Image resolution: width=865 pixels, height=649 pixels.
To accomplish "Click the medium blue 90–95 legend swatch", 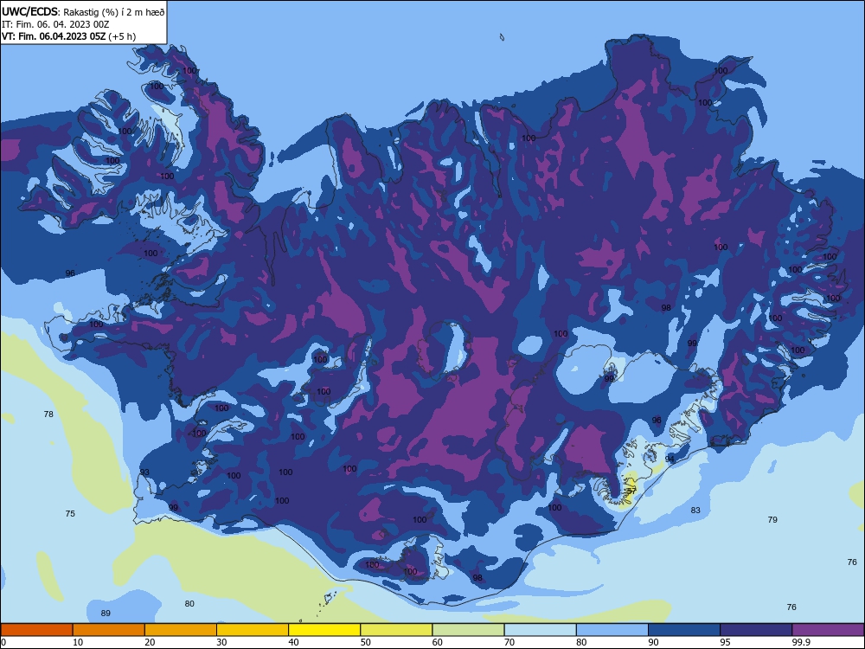I will 684,630.
